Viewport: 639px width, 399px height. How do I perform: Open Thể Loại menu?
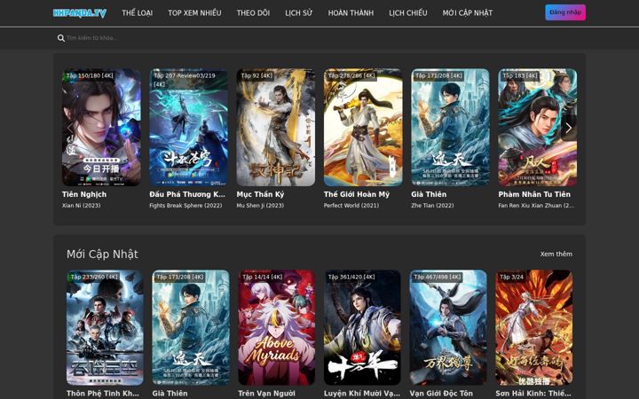(138, 13)
